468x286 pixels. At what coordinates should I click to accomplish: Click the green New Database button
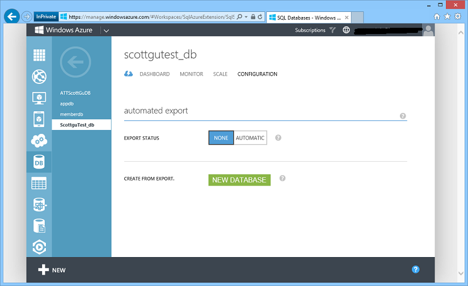(x=239, y=180)
